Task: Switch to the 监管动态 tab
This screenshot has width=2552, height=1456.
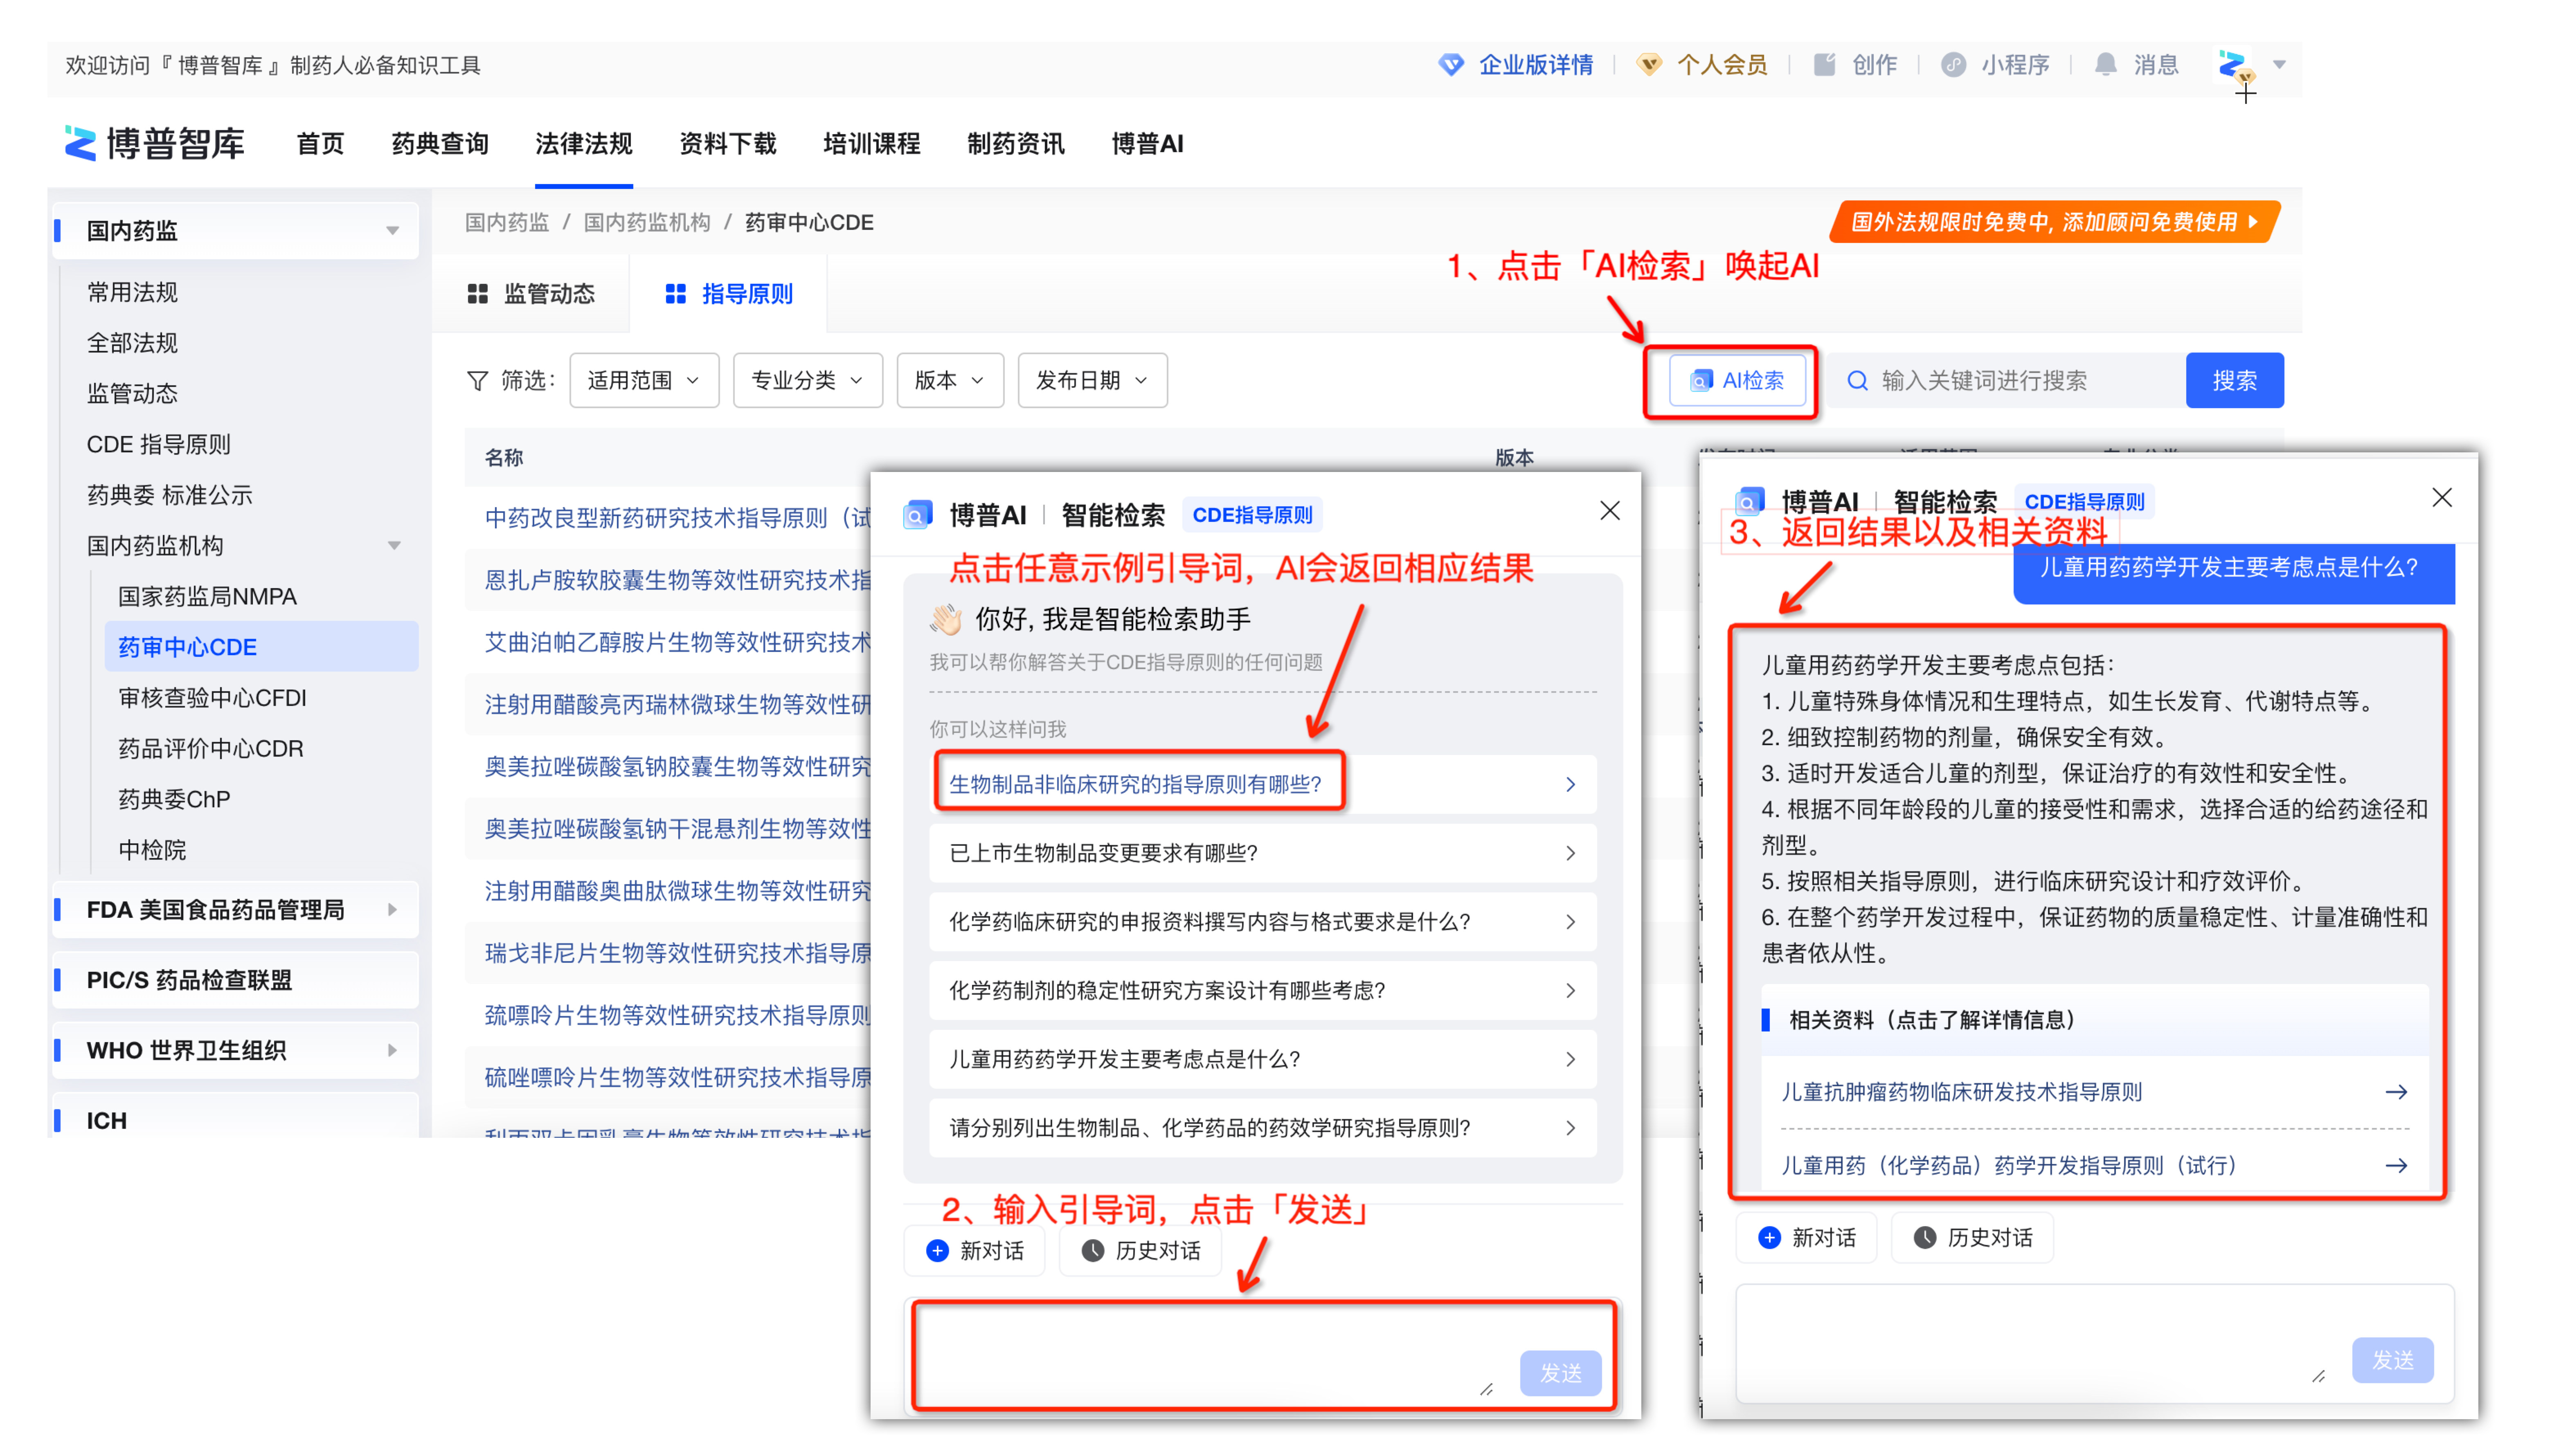Action: point(531,294)
